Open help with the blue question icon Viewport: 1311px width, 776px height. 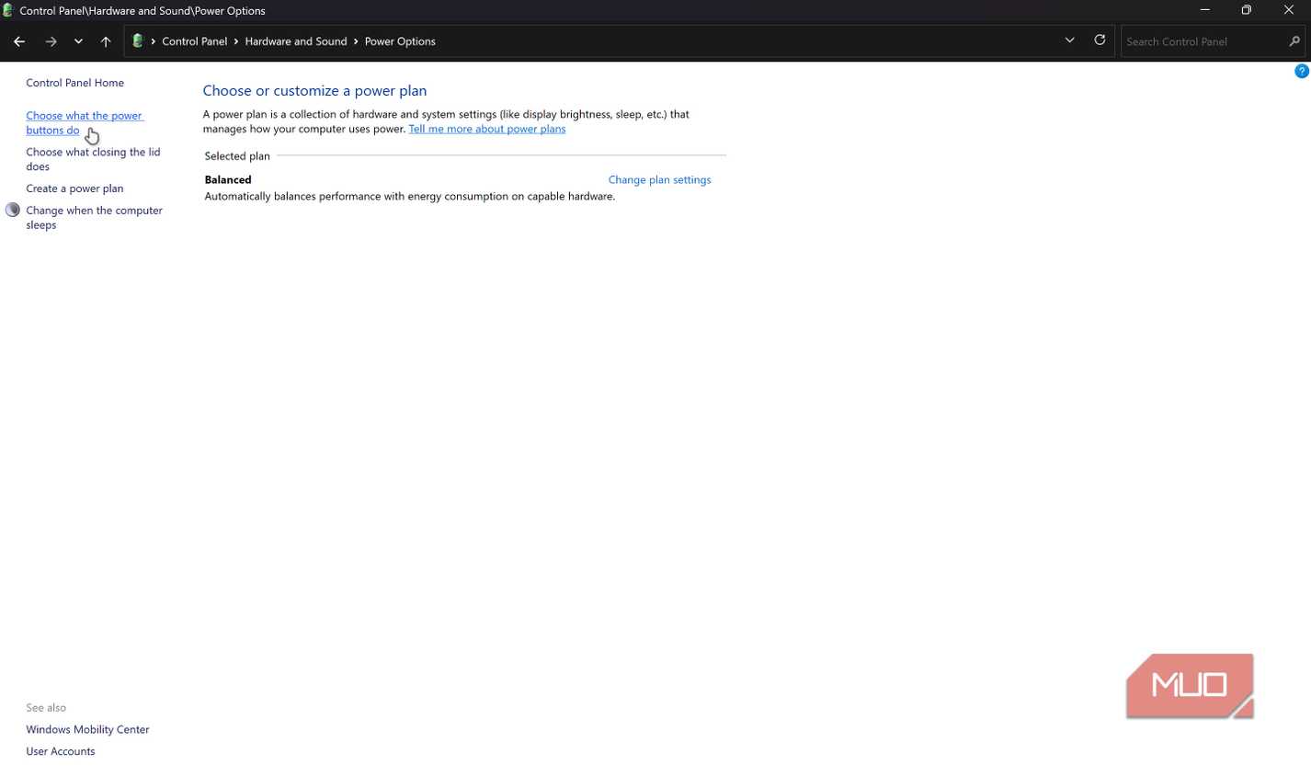(1302, 71)
